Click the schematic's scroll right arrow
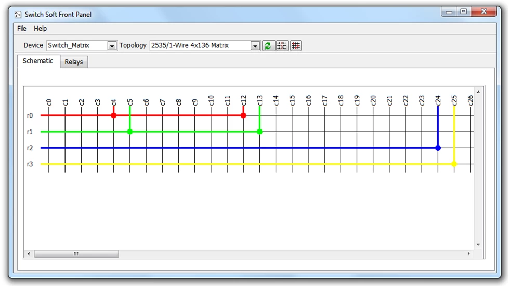 (x=468, y=254)
